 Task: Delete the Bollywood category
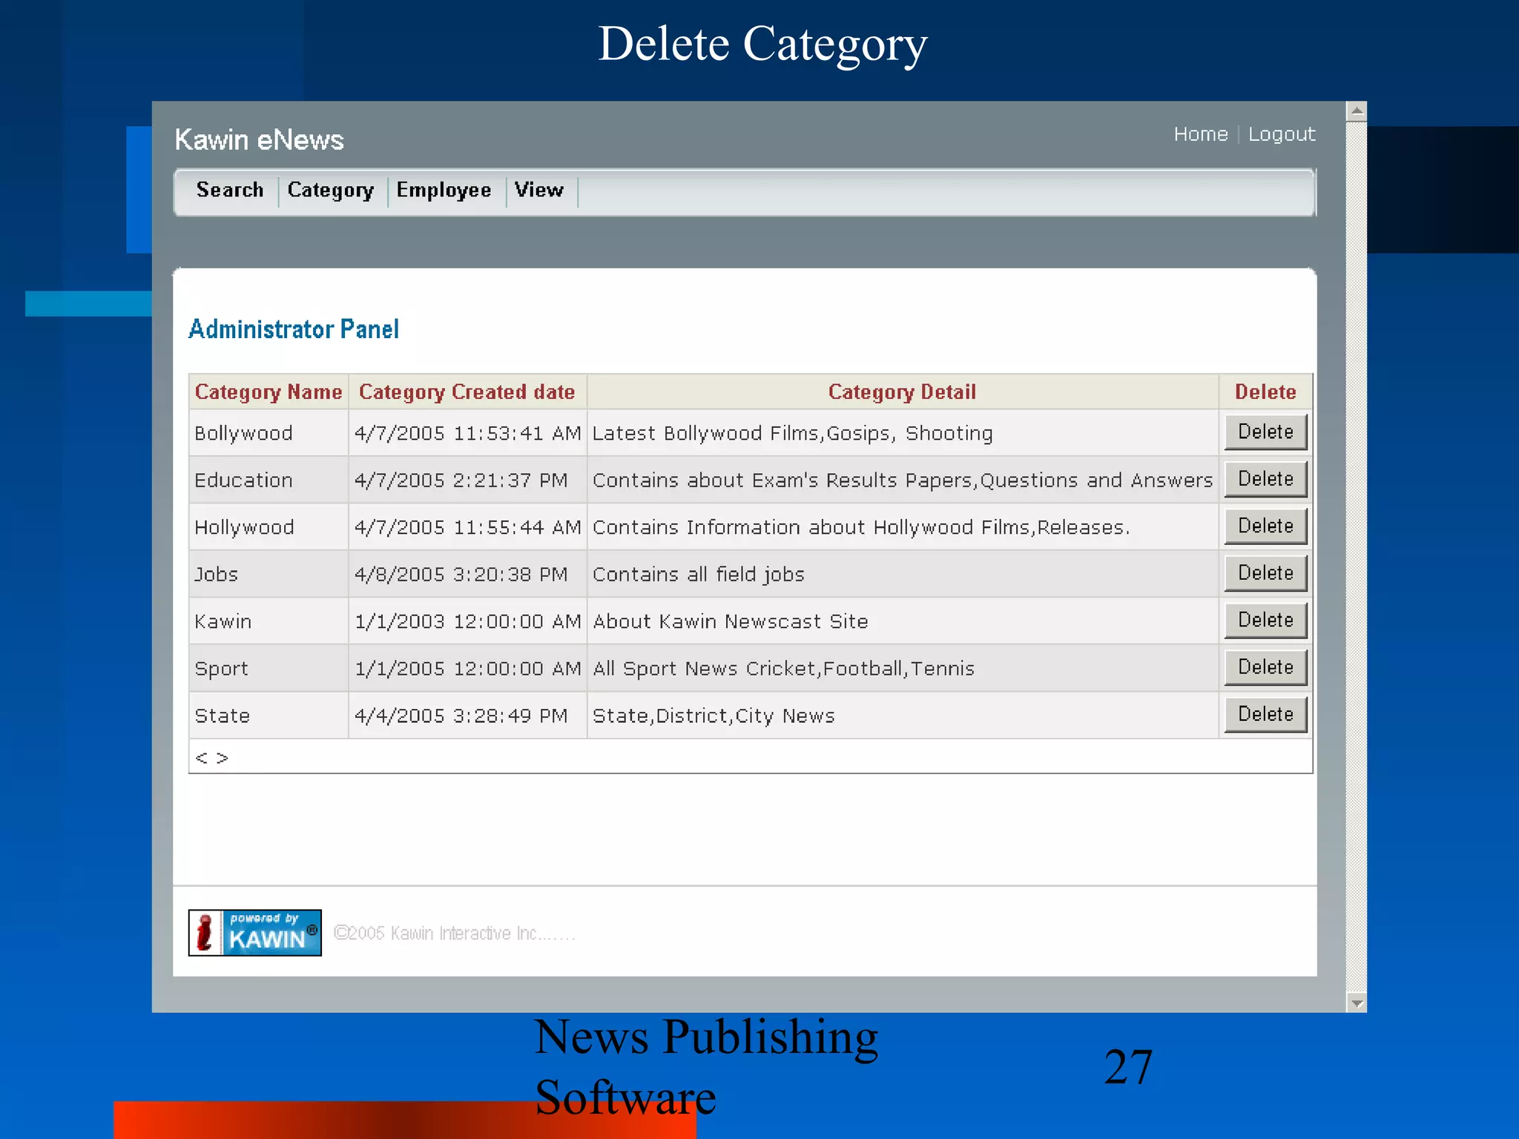coord(1265,432)
